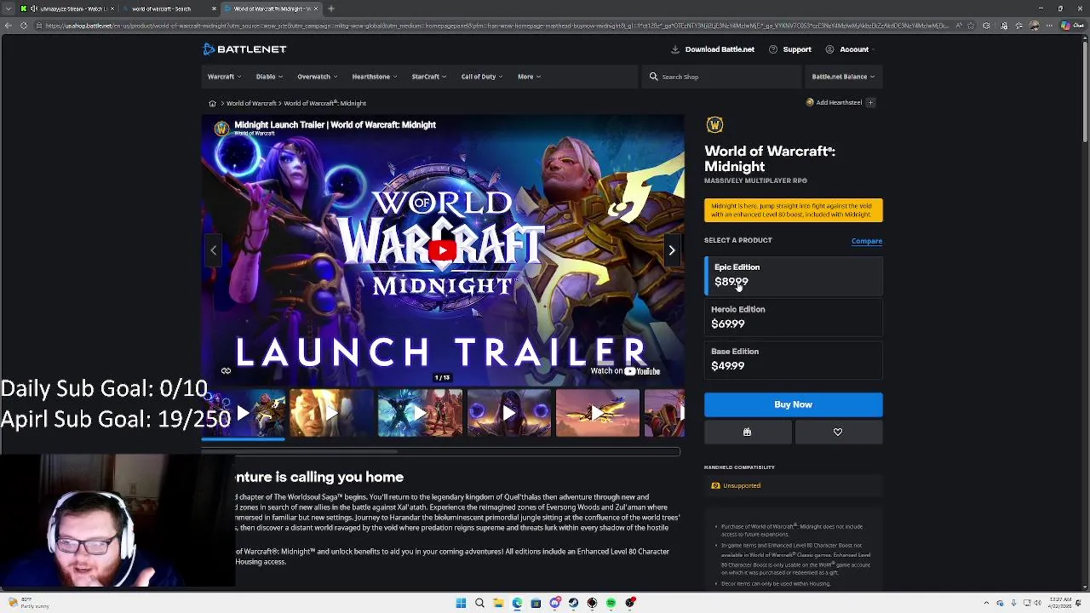Viewport: 1090px width, 613px height.
Task: Open browser settings and more menu
Action: (1048, 26)
